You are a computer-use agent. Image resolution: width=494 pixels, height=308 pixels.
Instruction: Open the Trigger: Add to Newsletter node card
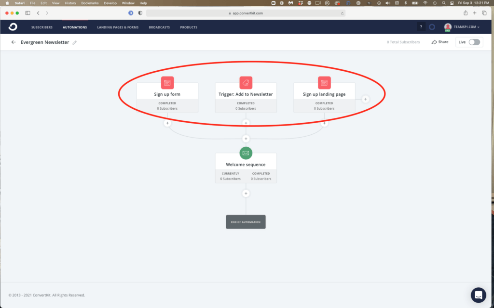(x=246, y=98)
